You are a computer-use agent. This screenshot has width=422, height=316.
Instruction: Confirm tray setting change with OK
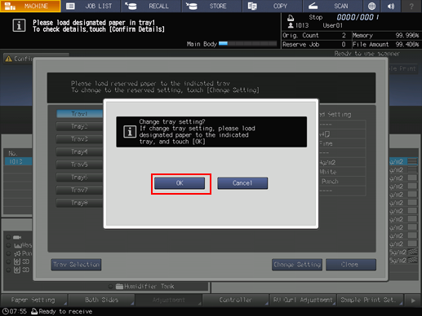pos(180,183)
